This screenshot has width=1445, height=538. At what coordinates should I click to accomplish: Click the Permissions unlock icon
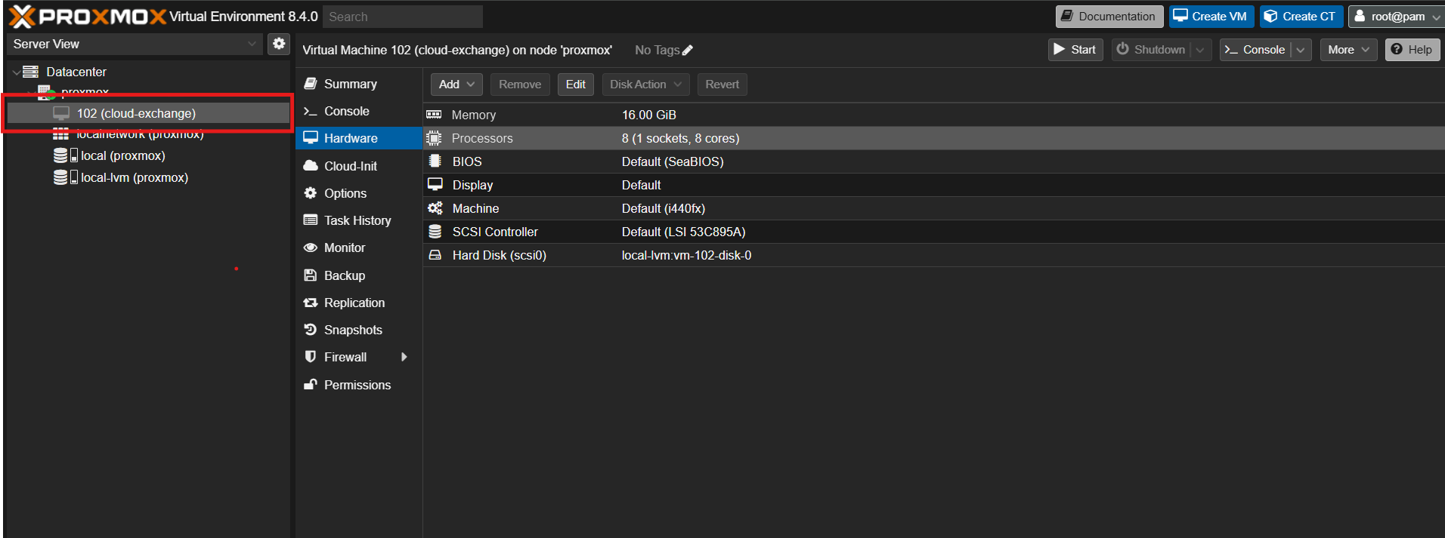[310, 384]
